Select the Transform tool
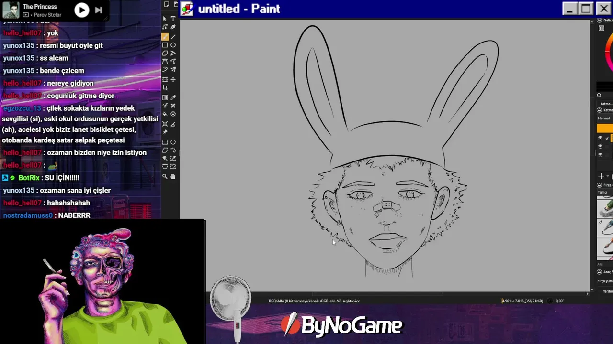Image resolution: width=613 pixels, height=344 pixels. (x=165, y=79)
